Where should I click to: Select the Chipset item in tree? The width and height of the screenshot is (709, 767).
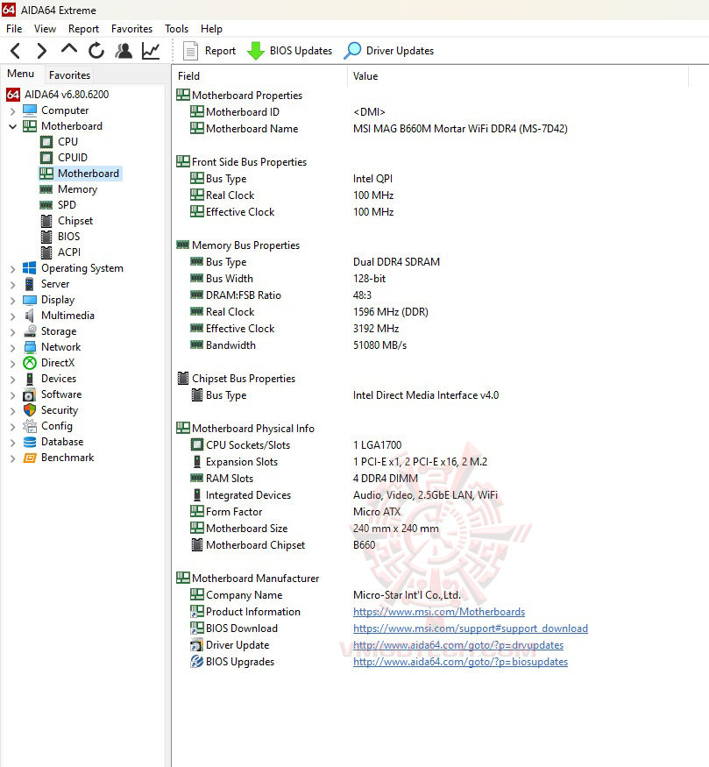67,221
